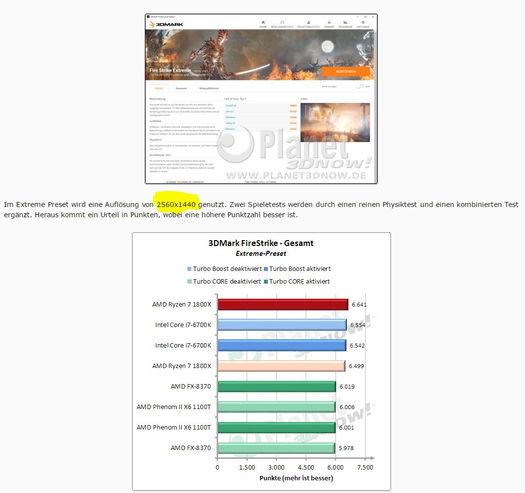
Task: Click the red Ryzen 7 1800X bar
Action: pos(283,305)
